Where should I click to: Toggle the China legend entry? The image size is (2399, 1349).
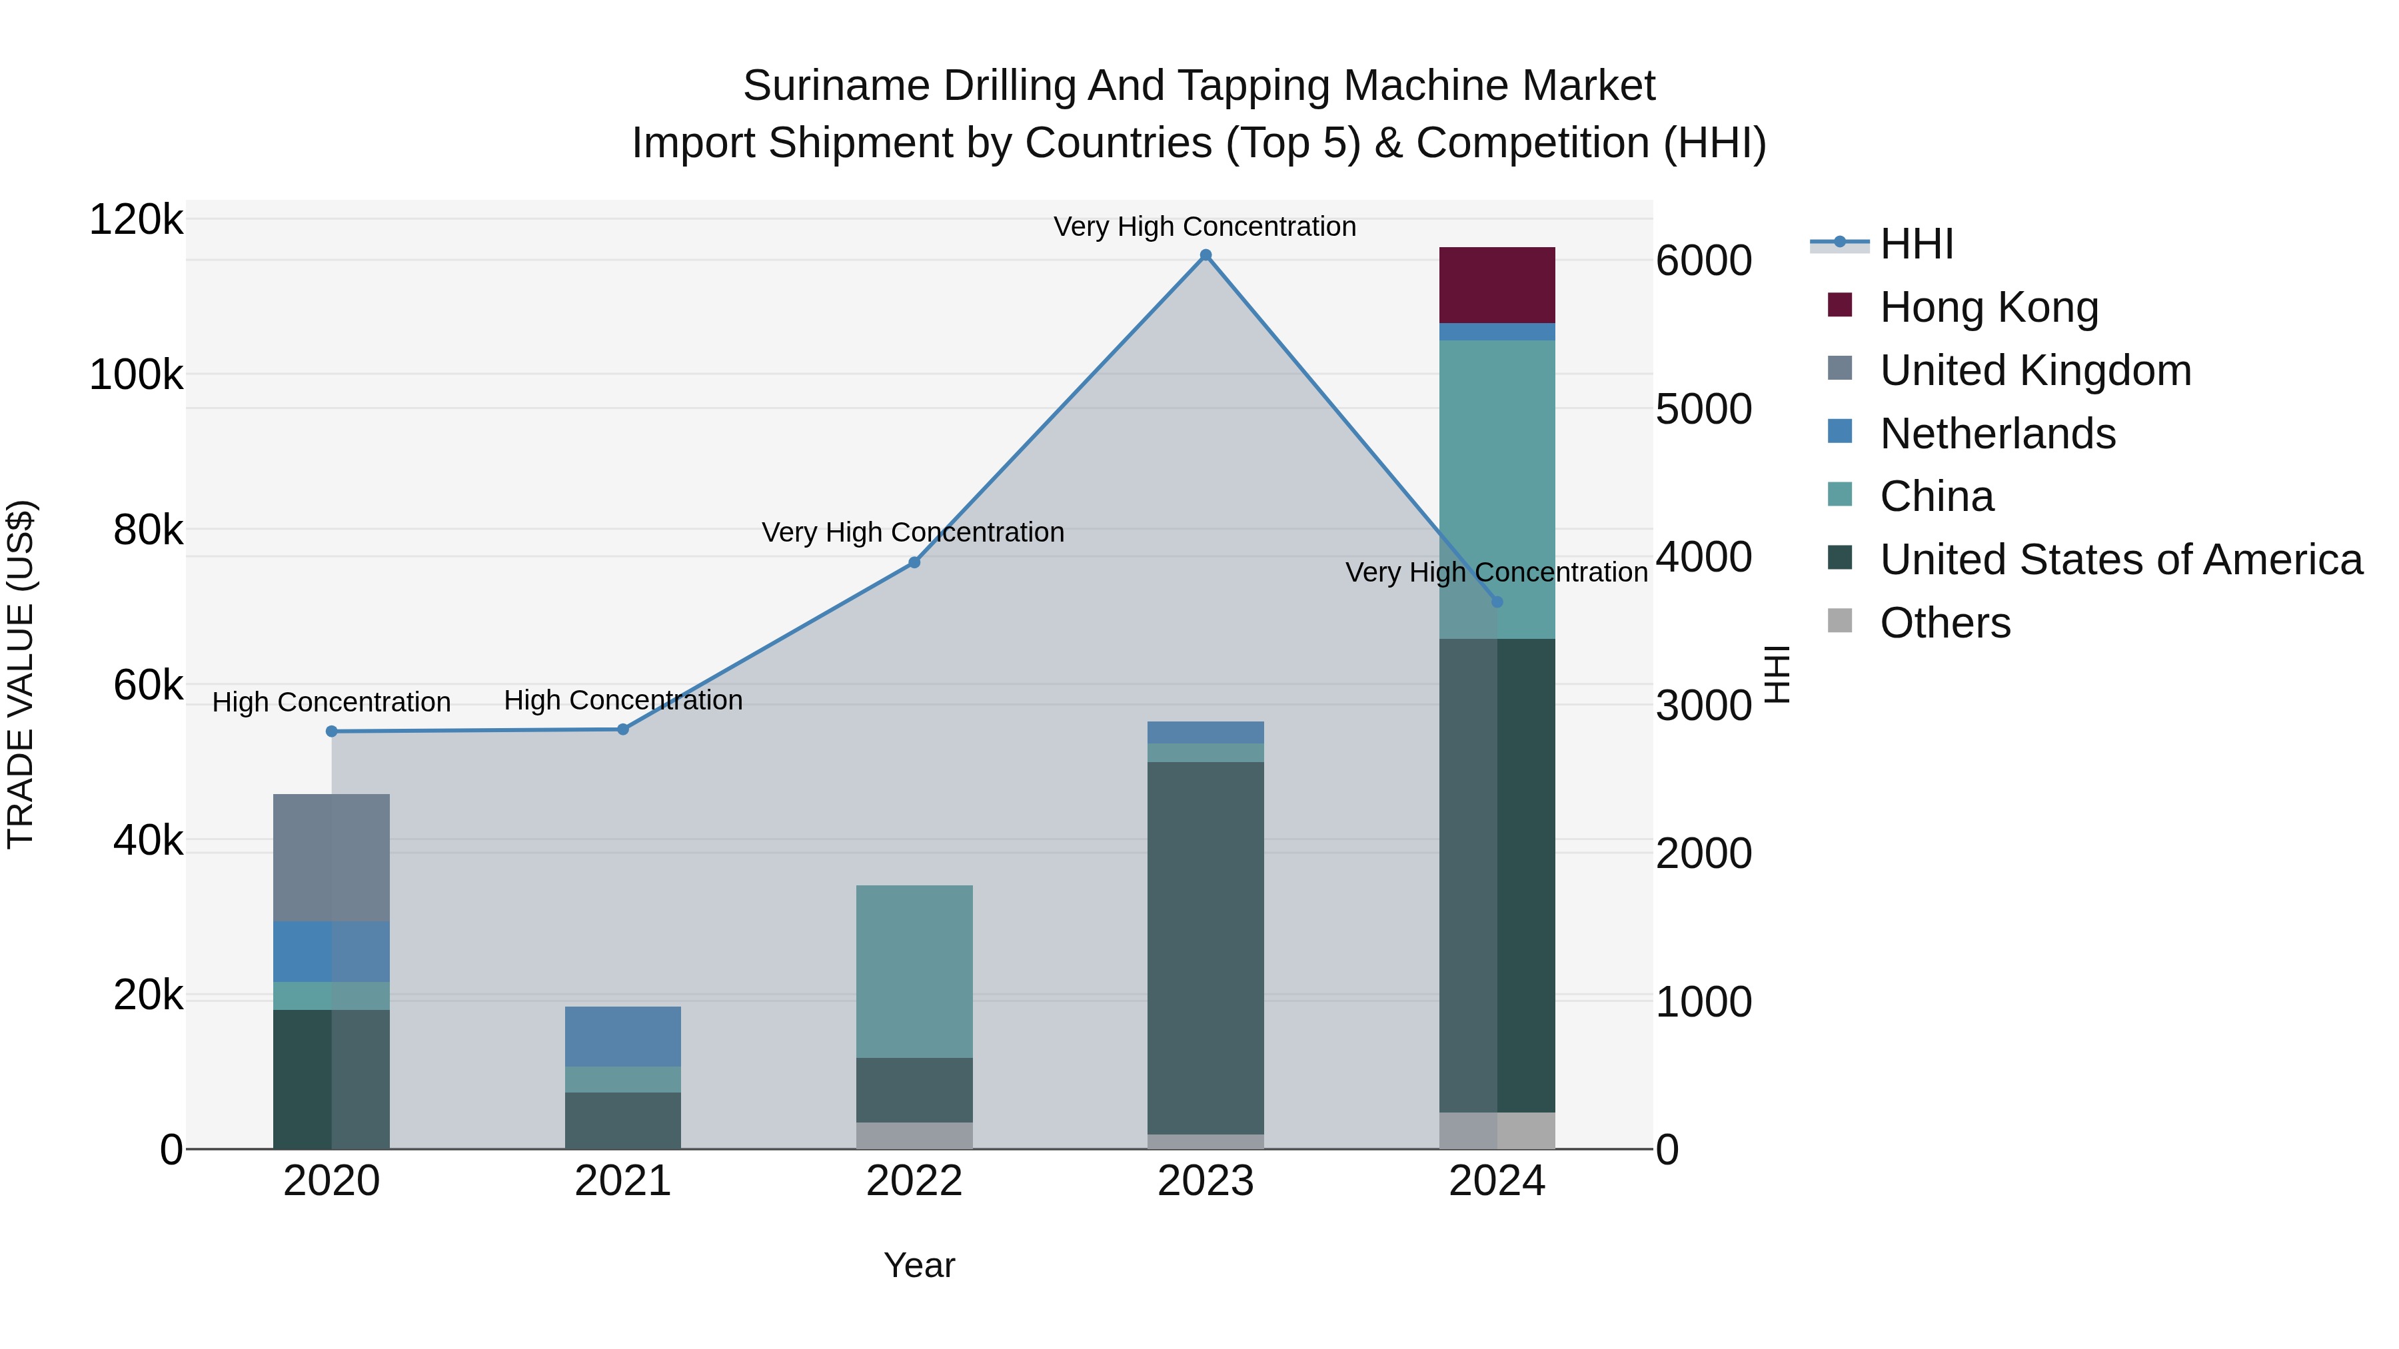[1910, 496]
